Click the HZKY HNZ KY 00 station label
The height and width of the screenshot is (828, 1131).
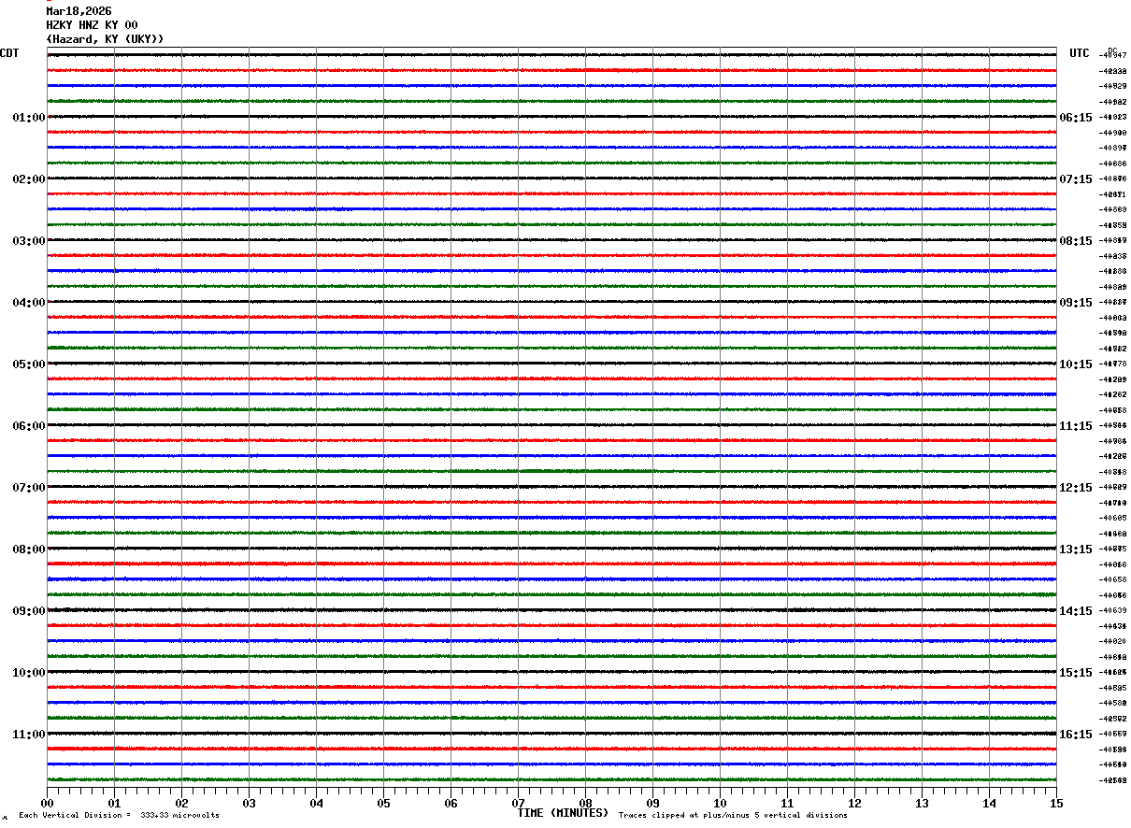(92, 25)
